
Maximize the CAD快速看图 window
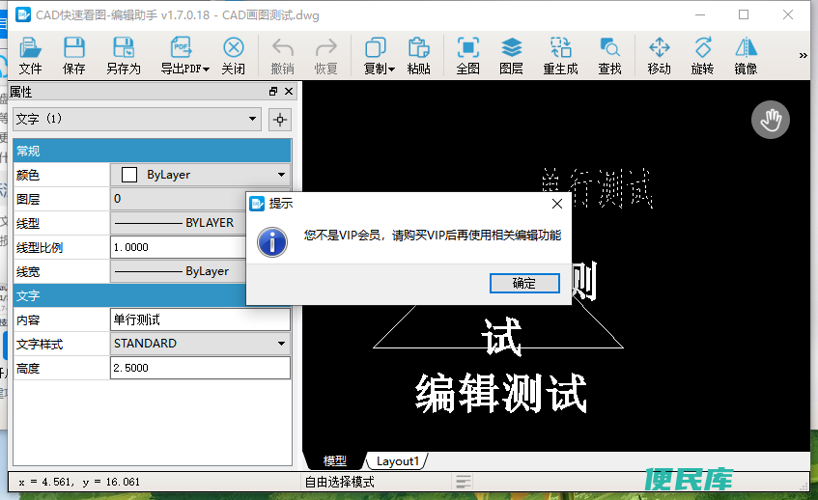pyautogui.click(x=744, y=14)
